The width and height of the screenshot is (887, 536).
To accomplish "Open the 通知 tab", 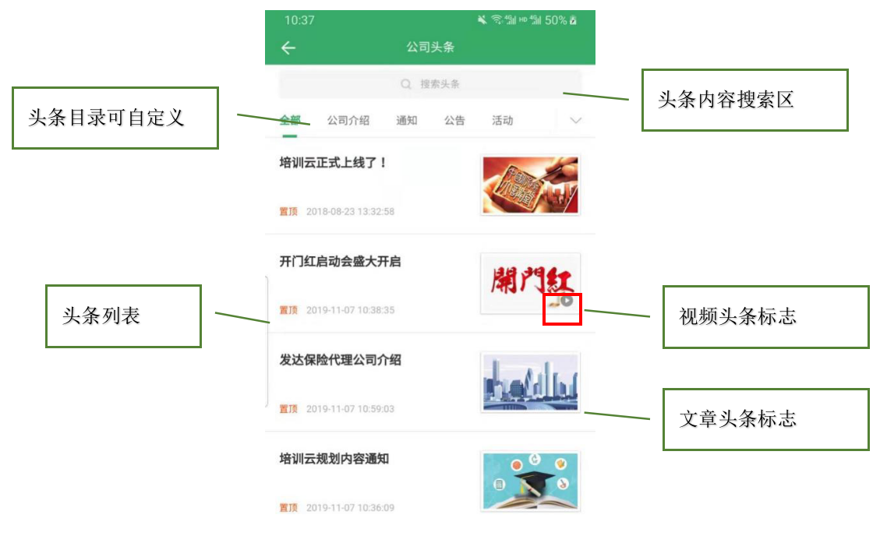I will (x=407, y=121).
